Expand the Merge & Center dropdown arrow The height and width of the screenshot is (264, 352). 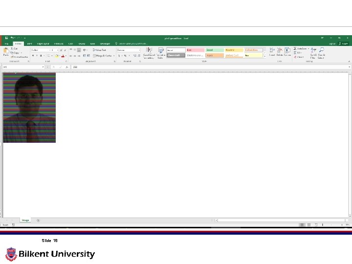click(114, 56)
